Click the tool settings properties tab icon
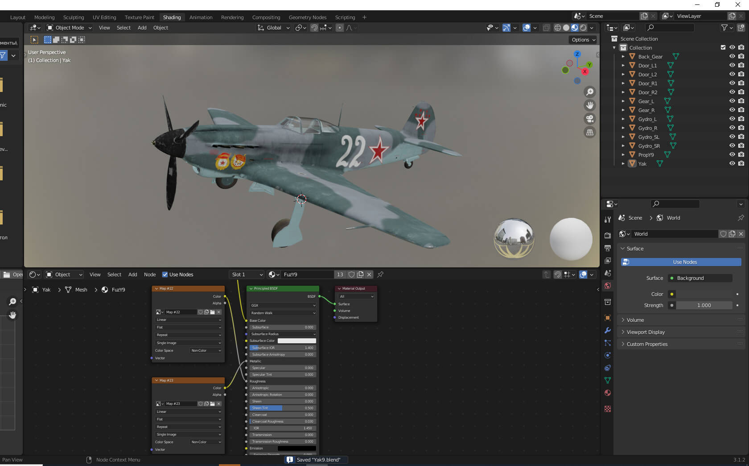749x466 pixels. coord(608,219)
